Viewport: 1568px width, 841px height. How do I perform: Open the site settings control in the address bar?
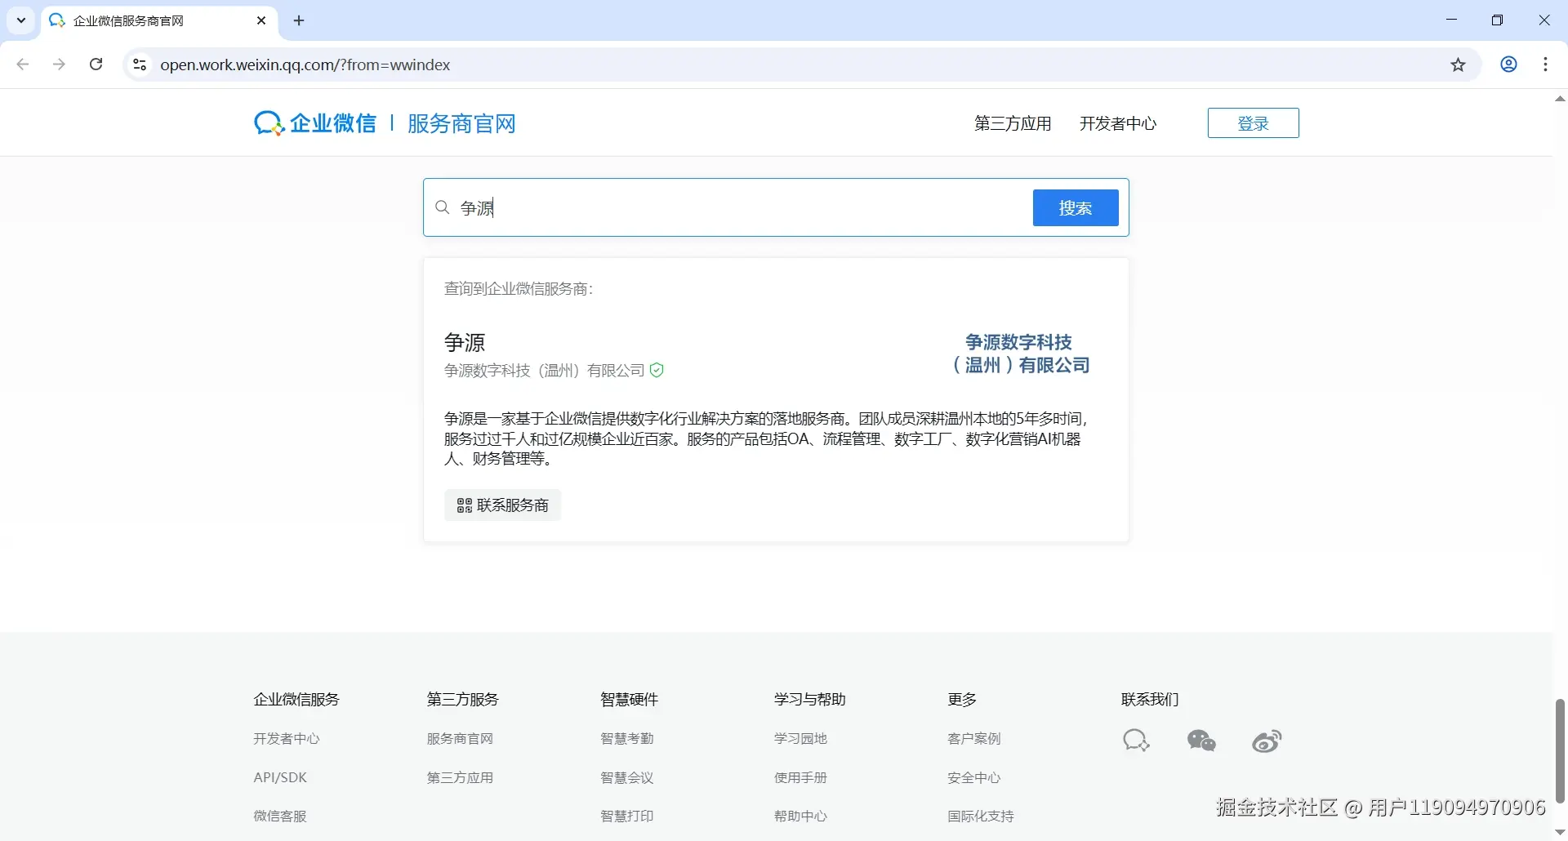pyautogui.click(x=139, y=65)
